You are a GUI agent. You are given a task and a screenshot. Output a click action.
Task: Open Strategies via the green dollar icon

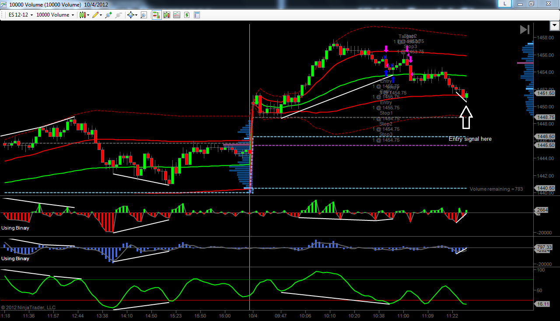point(187,15)
